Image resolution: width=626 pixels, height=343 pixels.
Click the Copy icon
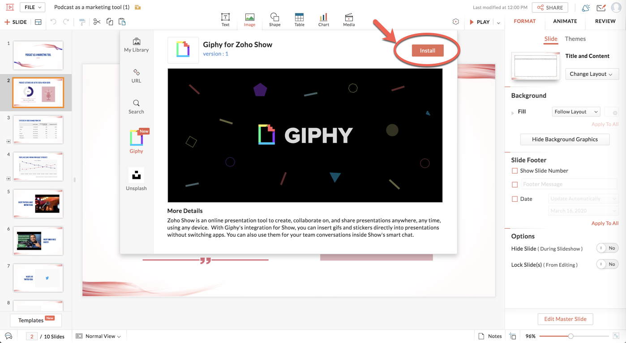point(110,22)
